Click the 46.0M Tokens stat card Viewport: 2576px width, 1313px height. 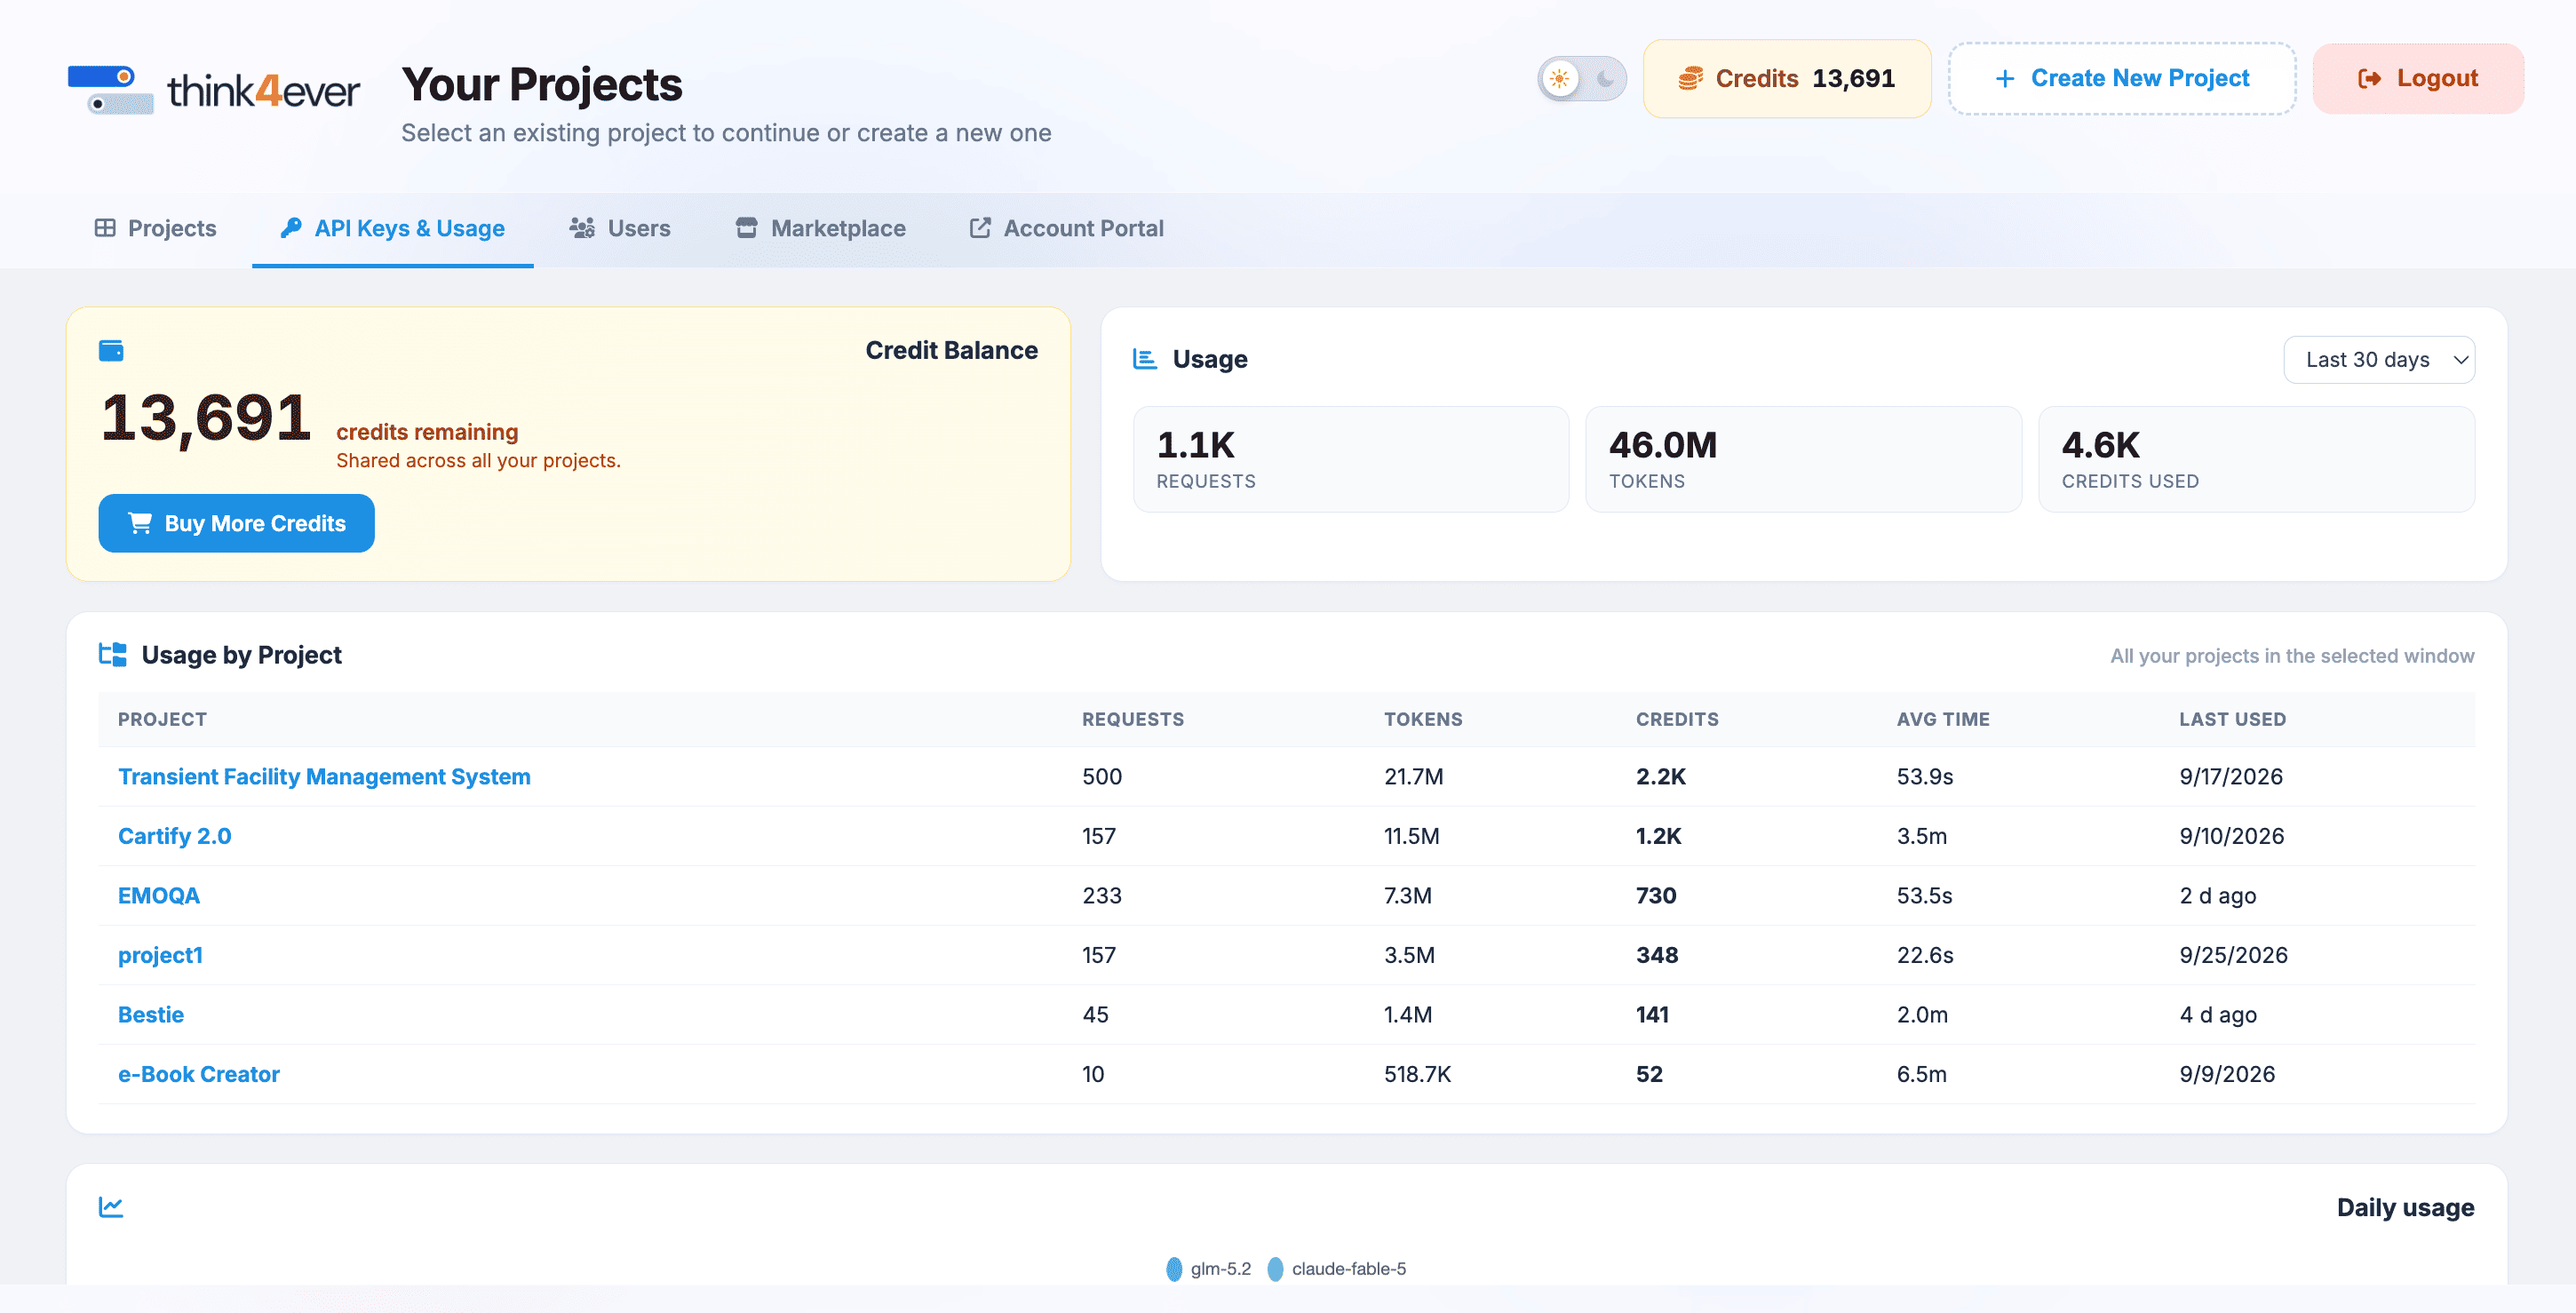pyautogui.click(x=1803, y=459)
